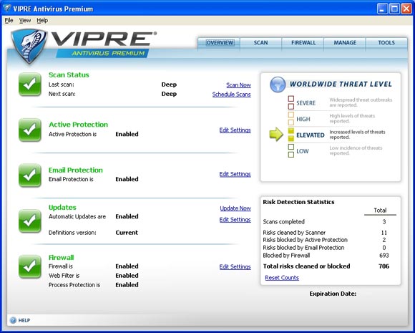Minimize the VIPRE window
The image size is (415, 333).
pos(382,9)
